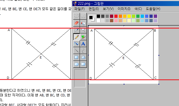Click the document line containing "모두 같은 길이를"

click(36, 9)
